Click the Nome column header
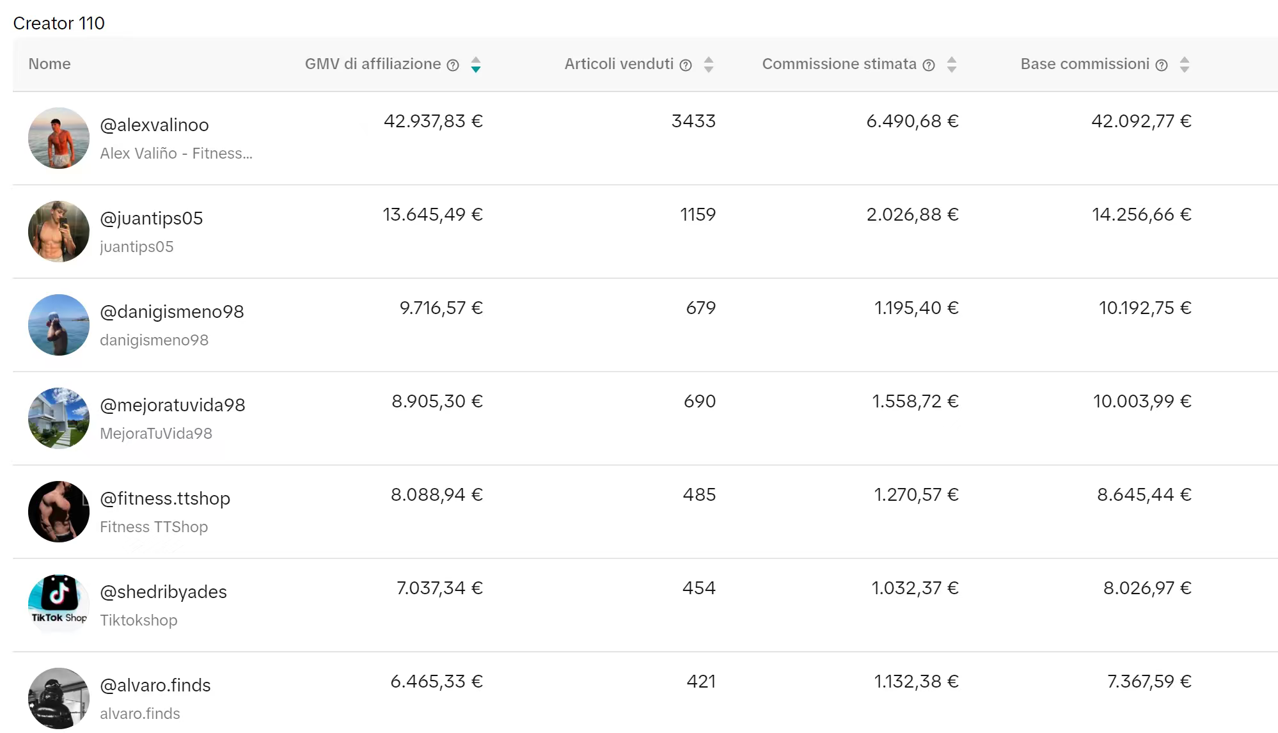 point(50,64)
